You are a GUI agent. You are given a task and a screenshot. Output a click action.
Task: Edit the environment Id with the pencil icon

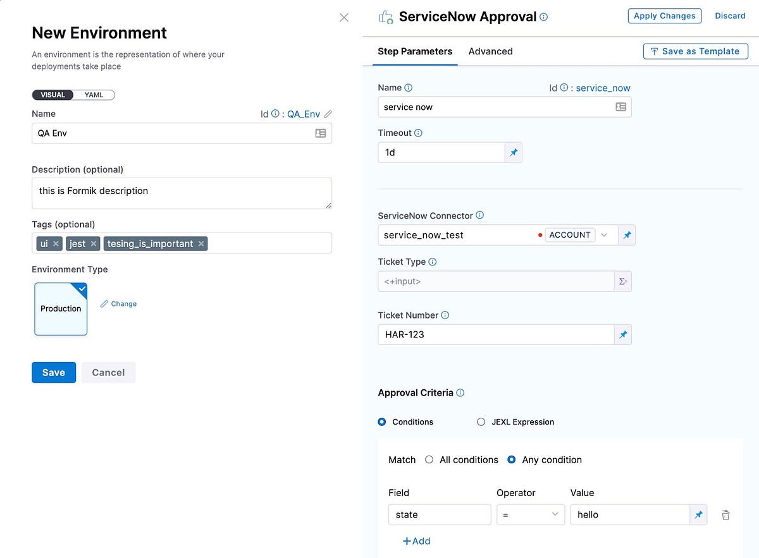328,114
